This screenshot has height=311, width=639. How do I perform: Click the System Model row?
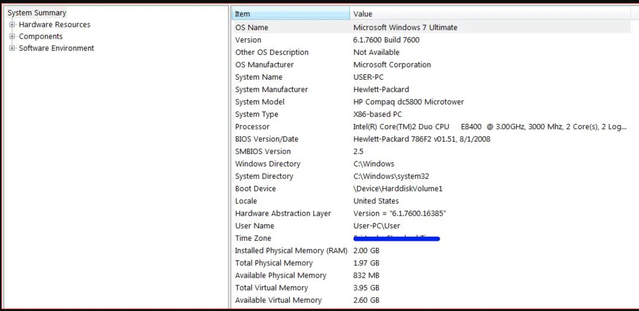pyautogui.click(x=260, y=102)
